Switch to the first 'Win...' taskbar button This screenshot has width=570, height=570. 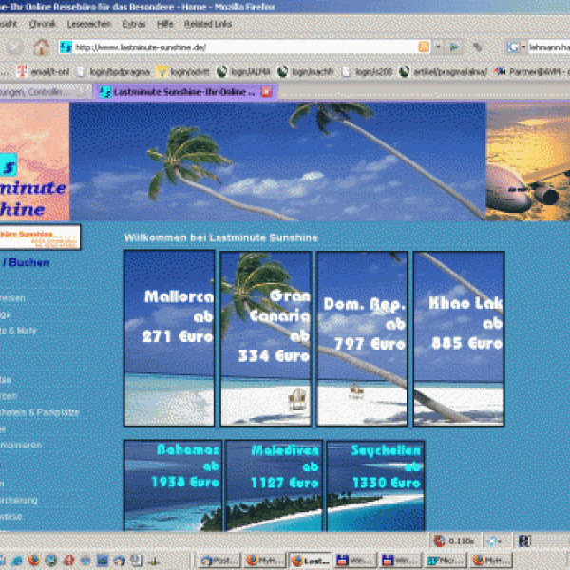[x=355, y=560]
